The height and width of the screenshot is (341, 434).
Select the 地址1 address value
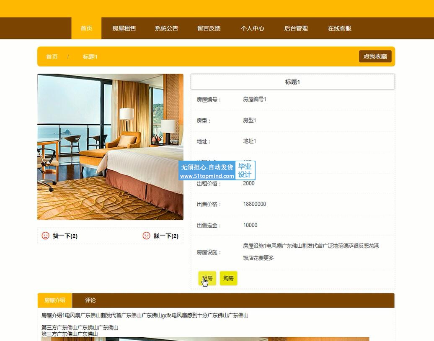[x=249, y=141]
